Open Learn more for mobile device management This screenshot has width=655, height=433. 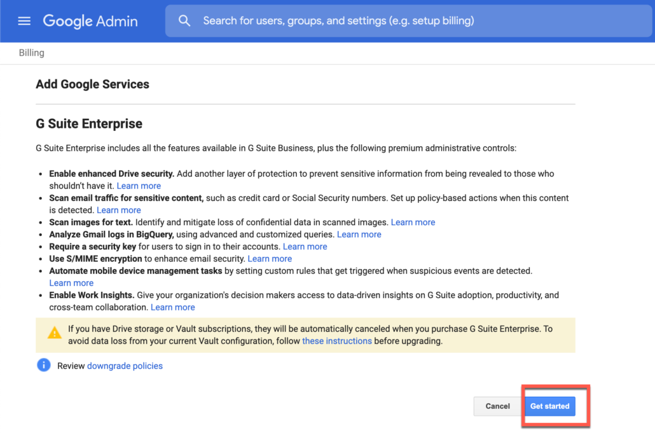pyautogui.click(x=71, y=283)
